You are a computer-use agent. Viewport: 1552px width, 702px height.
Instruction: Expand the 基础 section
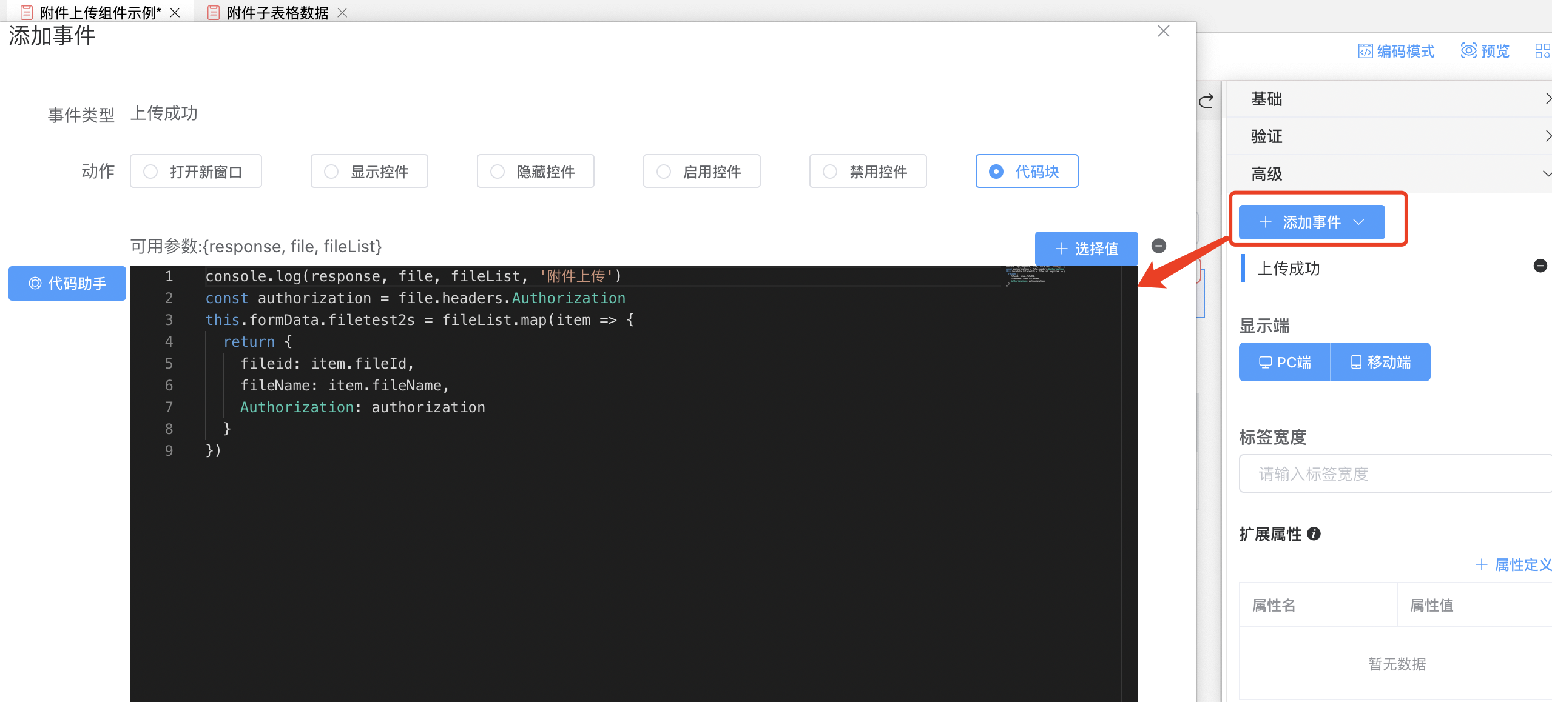[x=1389, y=99]
